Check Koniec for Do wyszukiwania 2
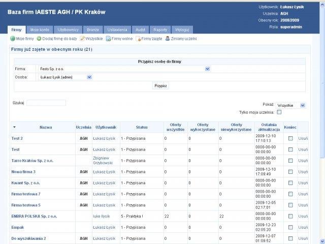 (x=290, y=238)
